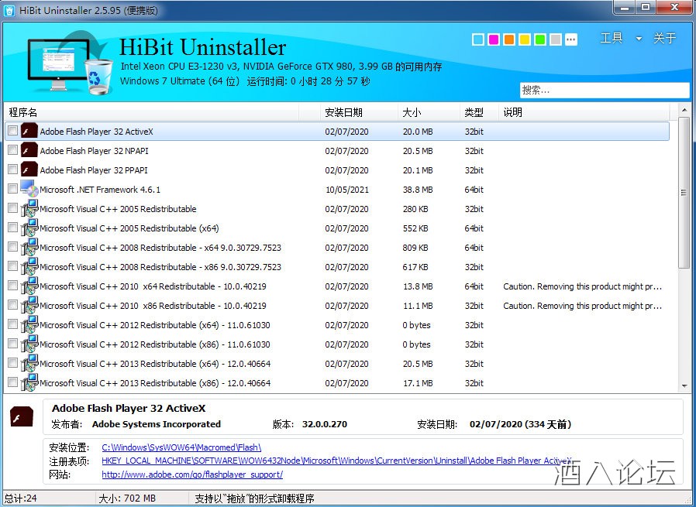
Task: Open the 工具 menu
Action: click(x=612, y=38)
